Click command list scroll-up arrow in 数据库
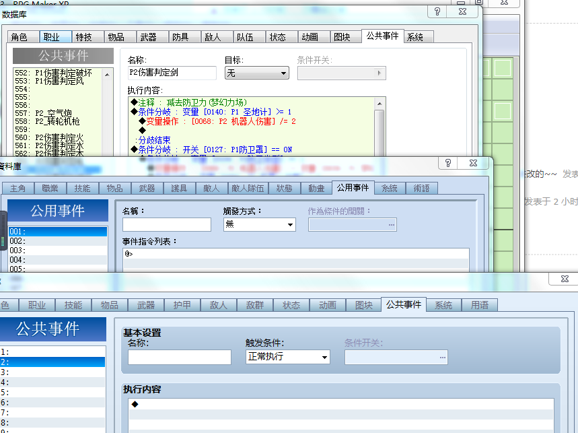This screenshot has height=433, width=578. pos(380,104)
